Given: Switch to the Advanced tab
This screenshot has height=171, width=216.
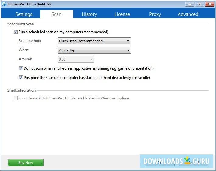Looking at the screenshot, I should pyautogui.click(x=188, y=14).
